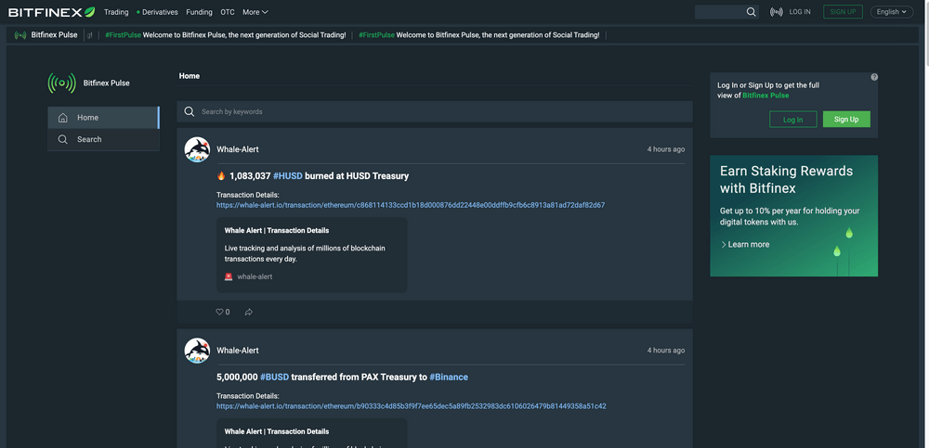Select Search in the Pulse sidebar
929x448 pixels.
[x=104, y=140]
